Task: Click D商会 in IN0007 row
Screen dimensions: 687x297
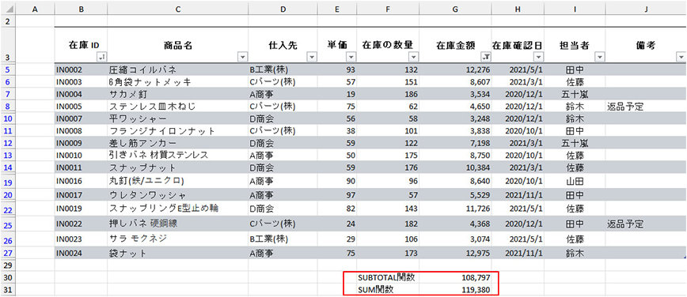Action: click(x=283, y=118)
